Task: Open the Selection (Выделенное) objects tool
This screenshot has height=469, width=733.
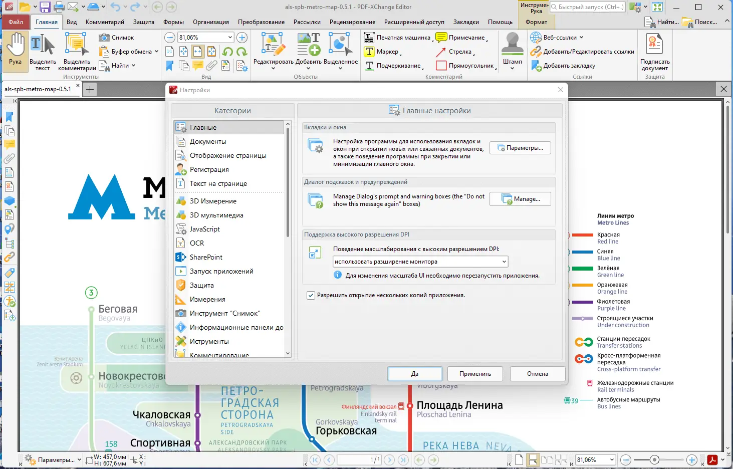Action: pyautogui.click(x=341, y=51)
